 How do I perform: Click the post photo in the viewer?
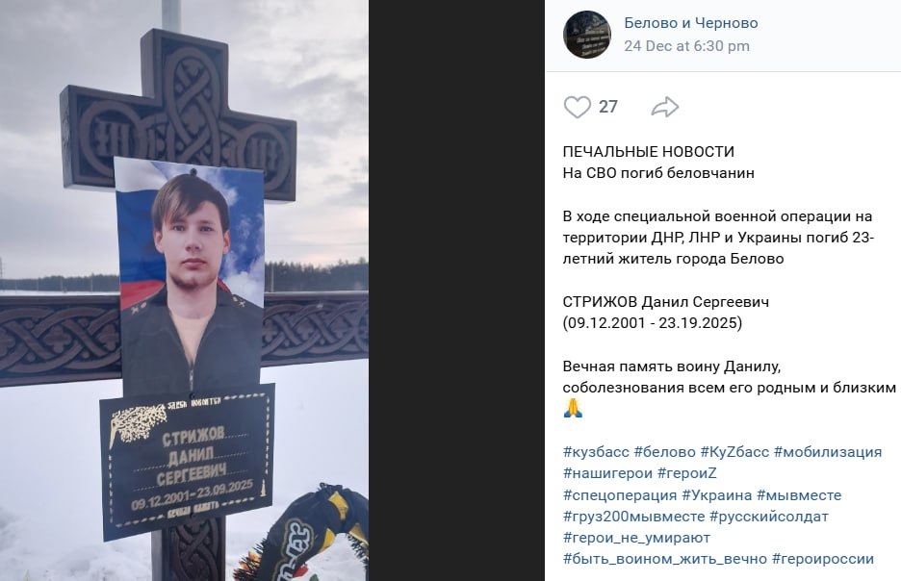click(x=184, y=290)
